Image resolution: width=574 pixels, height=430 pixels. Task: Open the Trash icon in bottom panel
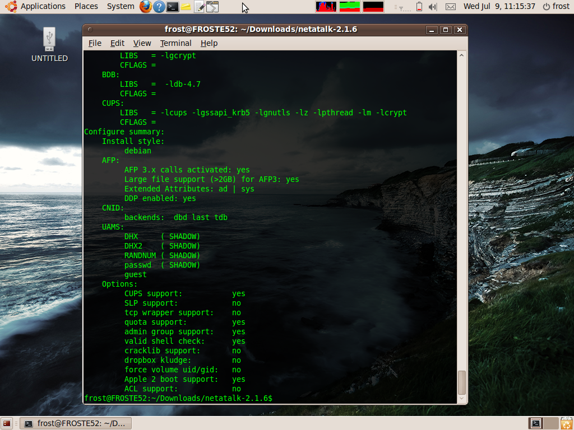click(566, 423)
